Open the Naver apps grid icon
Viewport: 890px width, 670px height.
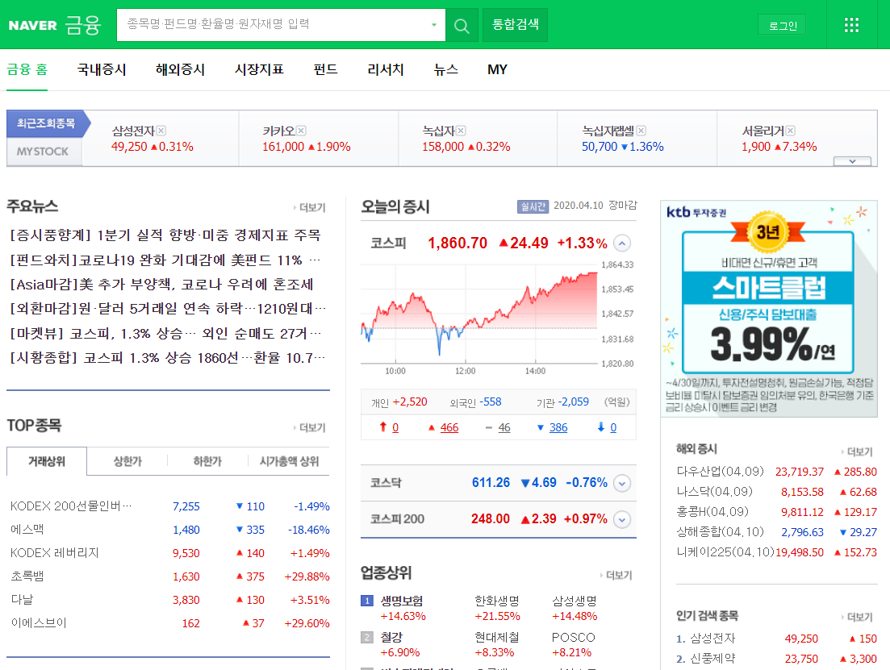click(851, 25)
